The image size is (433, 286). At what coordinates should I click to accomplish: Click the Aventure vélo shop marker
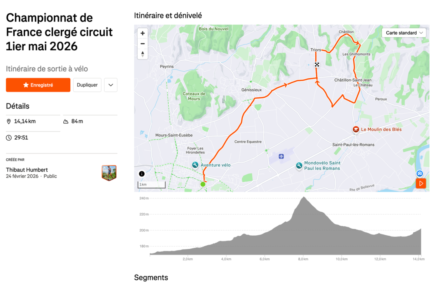(x=195, y=165)
